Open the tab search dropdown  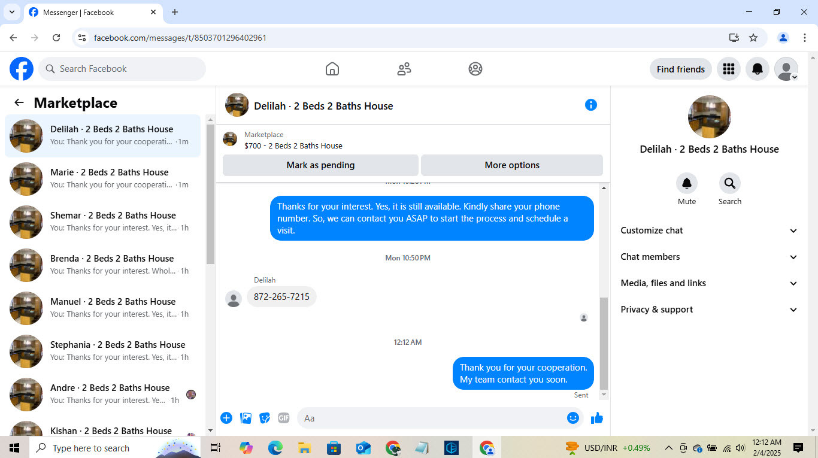click(x=11, y=12)
